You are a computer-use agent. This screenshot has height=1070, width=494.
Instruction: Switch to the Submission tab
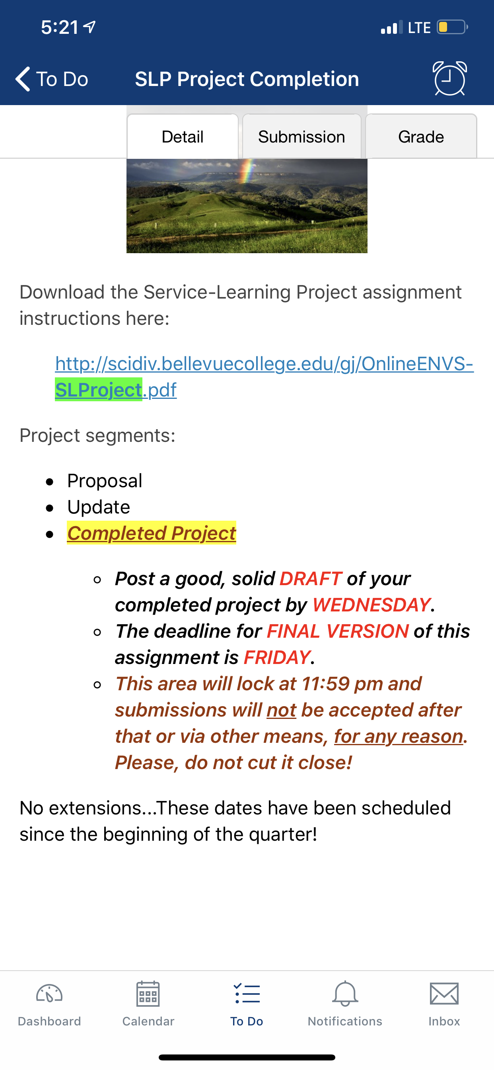coord(302,136)
